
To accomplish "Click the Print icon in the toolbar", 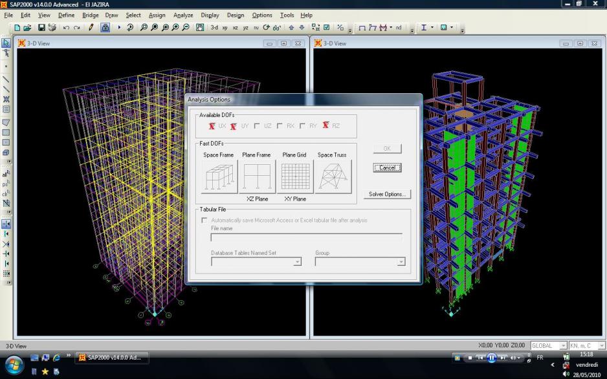I will tap(52, 27).
